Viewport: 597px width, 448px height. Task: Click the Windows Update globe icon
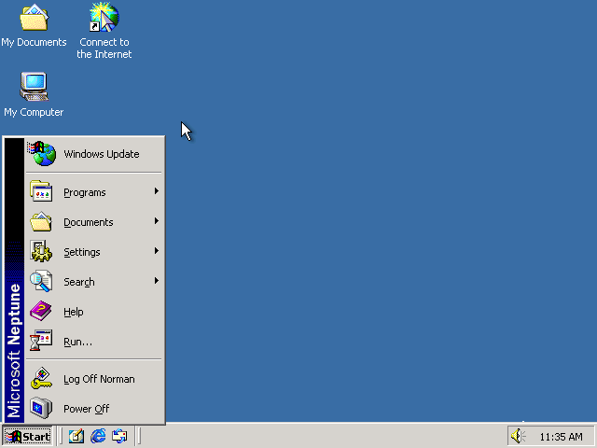click(41, 154)
